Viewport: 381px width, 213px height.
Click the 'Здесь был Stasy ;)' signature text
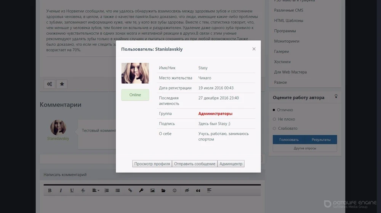point(214,124)
